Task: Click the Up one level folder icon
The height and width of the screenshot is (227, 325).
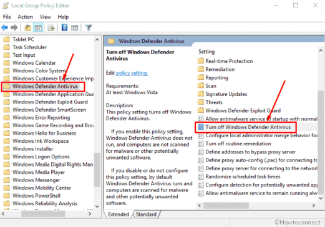Action: 27,27
